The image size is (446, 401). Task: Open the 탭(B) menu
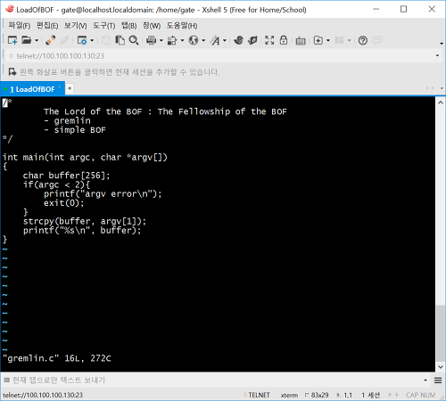click(x=128, y=26)
